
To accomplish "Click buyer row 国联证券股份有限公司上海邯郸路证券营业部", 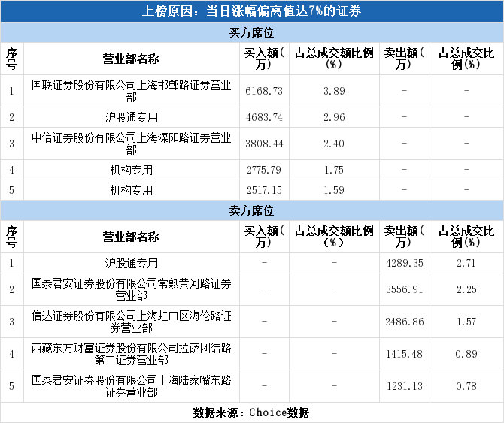I will coord(131,91).
